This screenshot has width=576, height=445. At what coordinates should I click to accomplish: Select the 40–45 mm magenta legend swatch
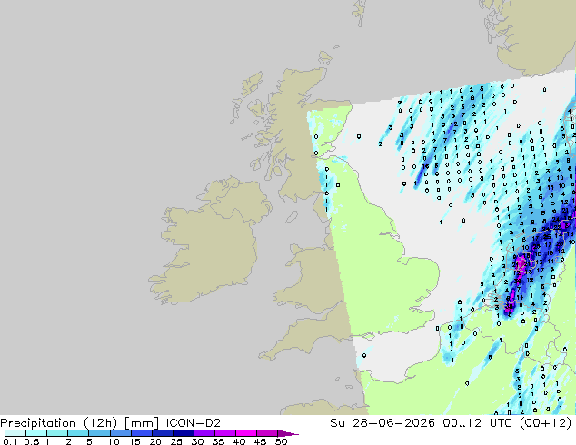tap(246, 433)
